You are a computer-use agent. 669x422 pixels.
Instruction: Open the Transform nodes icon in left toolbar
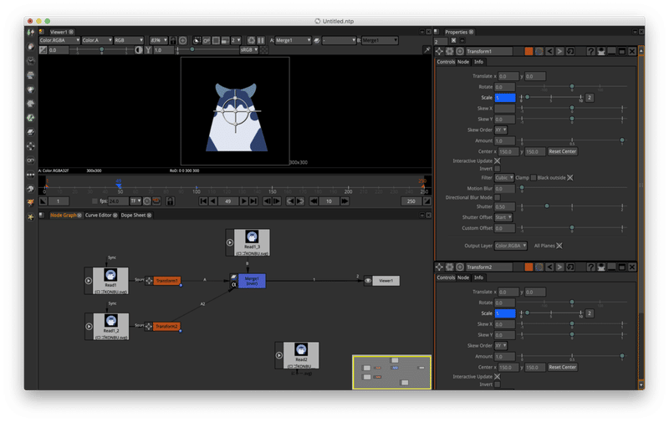click(31, 146)
